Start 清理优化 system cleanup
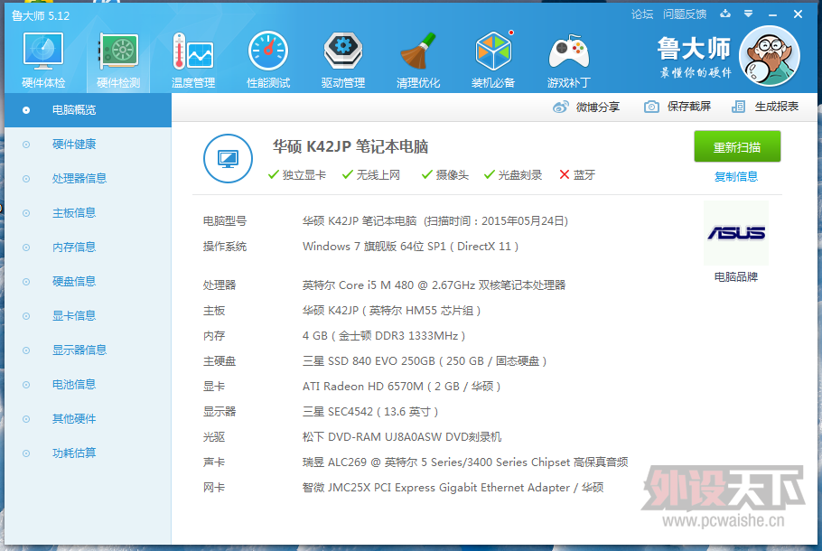The width and height of the screenshot is (822, 551). [417, 56]
